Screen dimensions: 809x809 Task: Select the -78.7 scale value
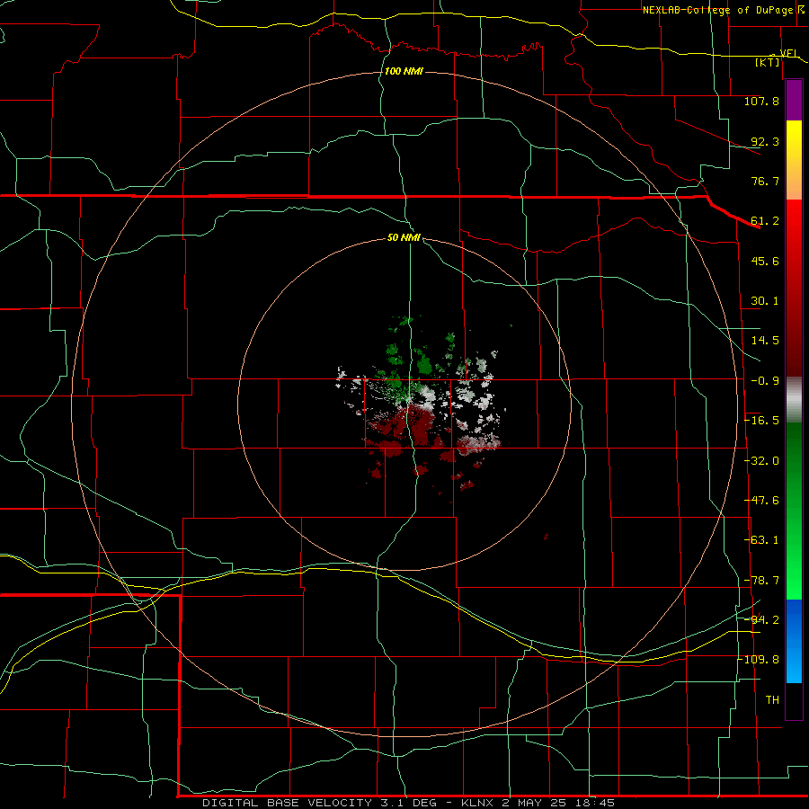point(761,581)
